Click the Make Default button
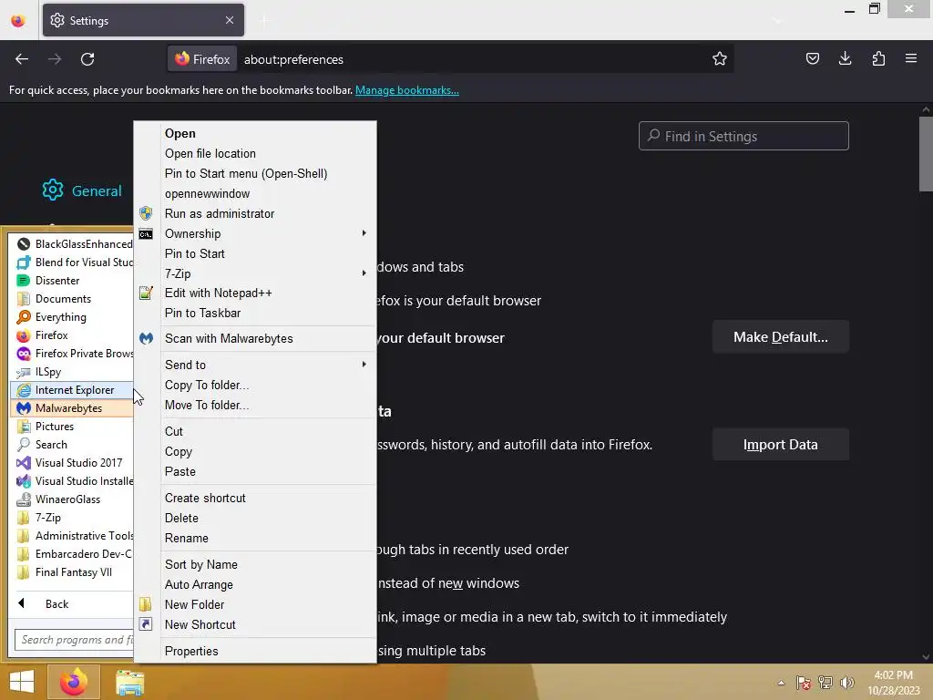Screen dimensions: 933x700 point(780,337)
